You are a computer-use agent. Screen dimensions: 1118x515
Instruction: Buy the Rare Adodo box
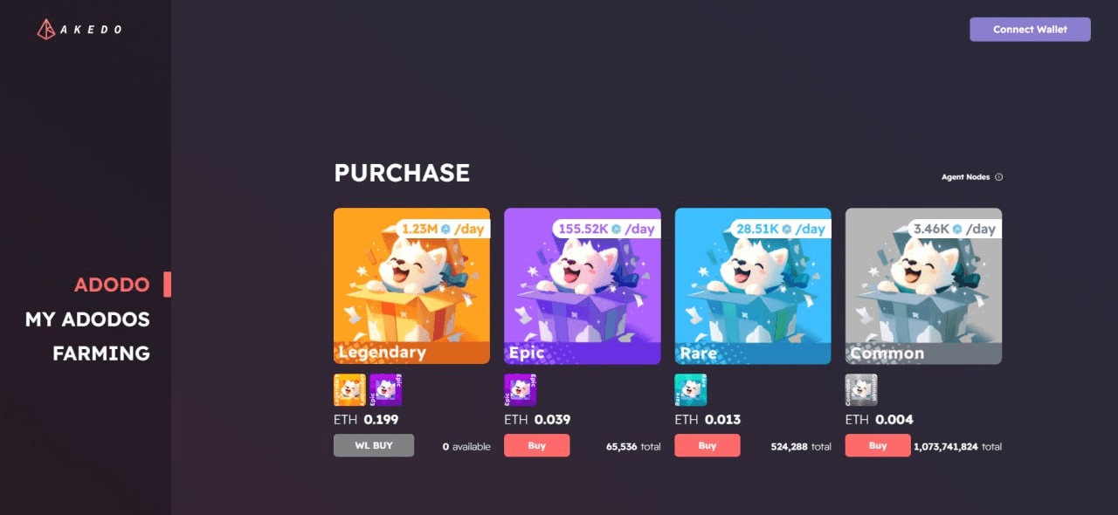tap(707, 445)
